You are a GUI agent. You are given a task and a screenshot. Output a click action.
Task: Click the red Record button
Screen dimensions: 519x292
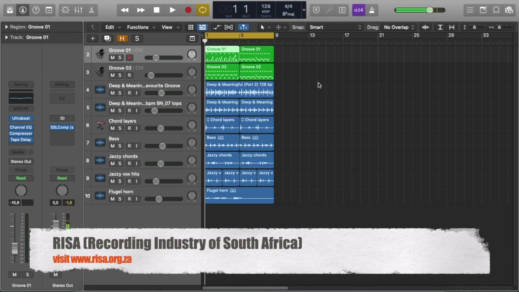tap(188, 10)
